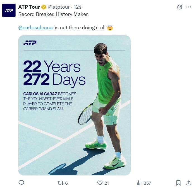
Task: Share the post via upload arrow icon
Action: (x=189, y=183)
